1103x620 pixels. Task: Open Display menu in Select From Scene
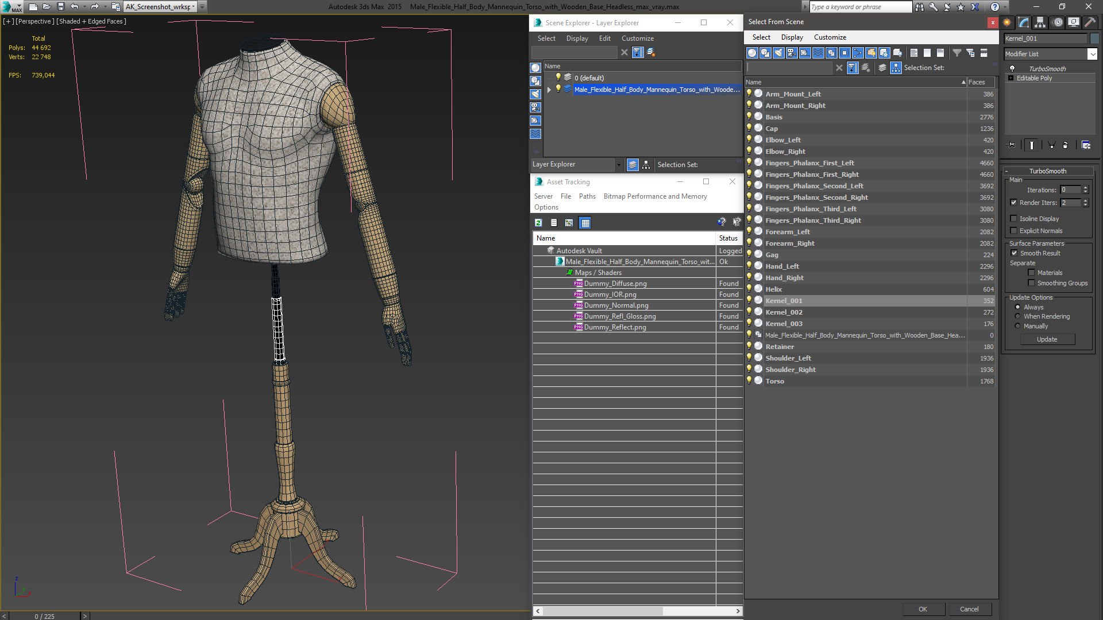click(792, 37)
